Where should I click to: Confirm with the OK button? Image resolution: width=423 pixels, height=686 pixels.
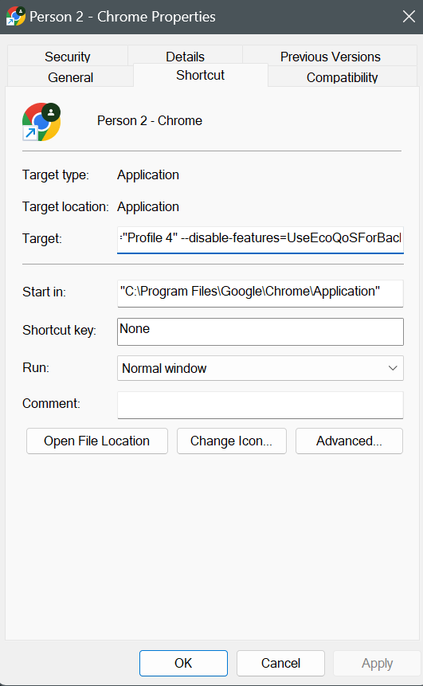(183, 663)
